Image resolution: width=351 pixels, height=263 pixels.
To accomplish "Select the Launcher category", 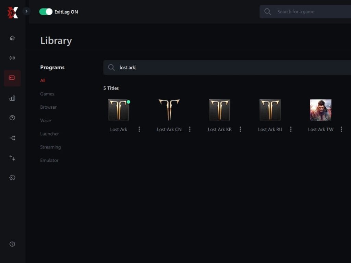I will click(x=49, y=134).
